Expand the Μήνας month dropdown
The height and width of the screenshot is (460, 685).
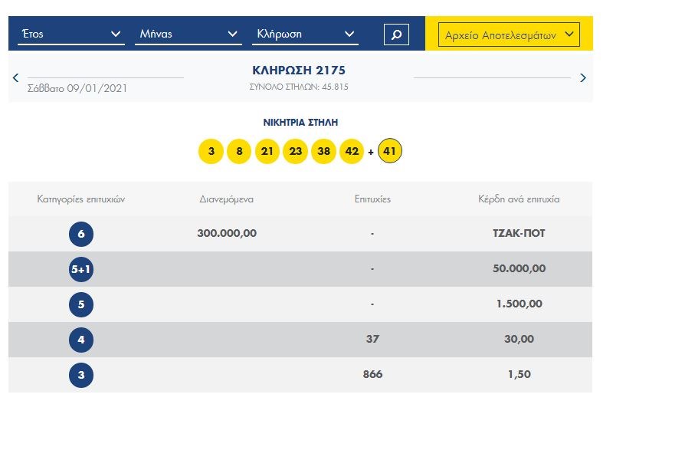tap(188, 34)
